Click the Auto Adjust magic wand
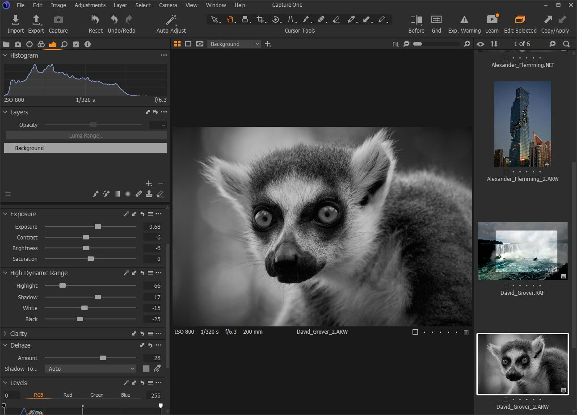577x415 pixels. [171, 20]
